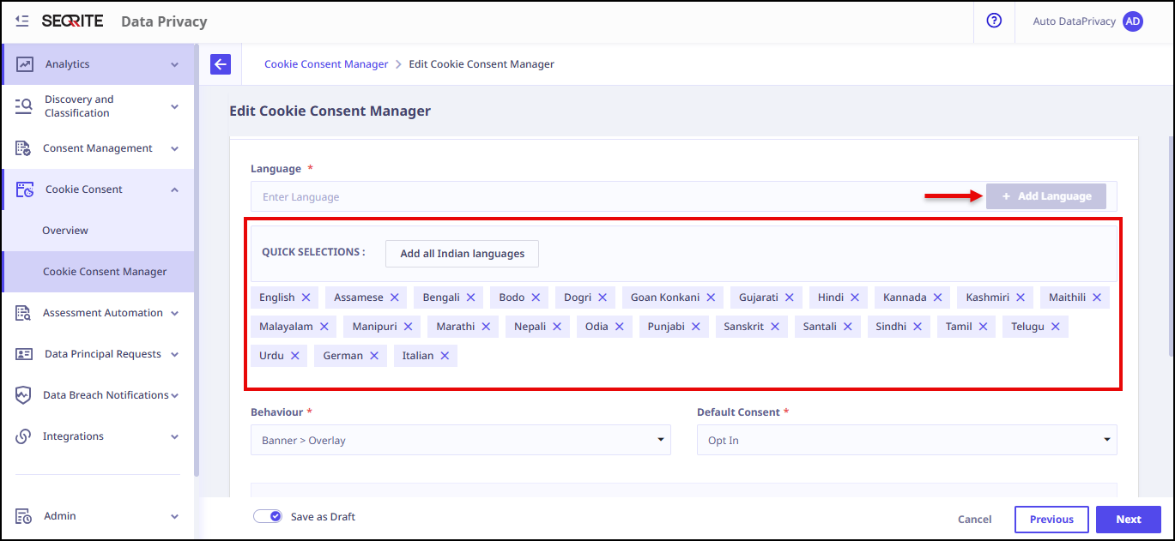Image resolution: width=1175 pixels, height=541 pixels.
Task: Collapse sidebar using the menu icon
Action: tap(22, 21)
